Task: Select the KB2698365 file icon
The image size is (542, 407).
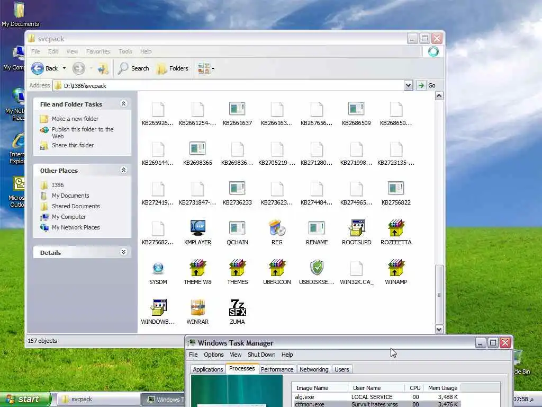Action: [x=197, y=148]
